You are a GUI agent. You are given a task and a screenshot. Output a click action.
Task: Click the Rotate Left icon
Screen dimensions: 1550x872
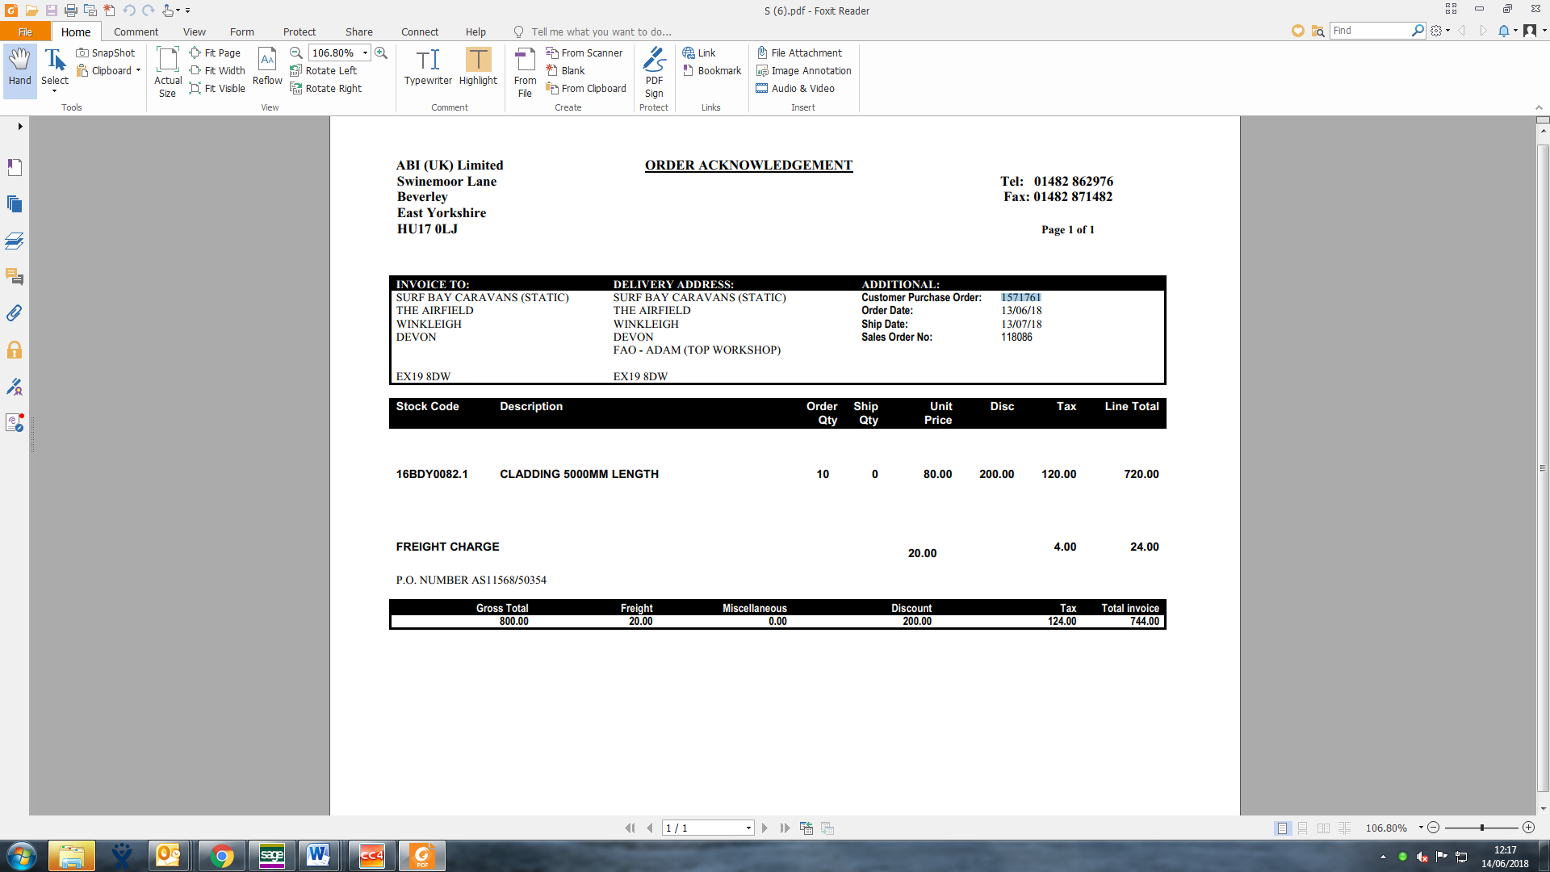(x=296, y=71)
